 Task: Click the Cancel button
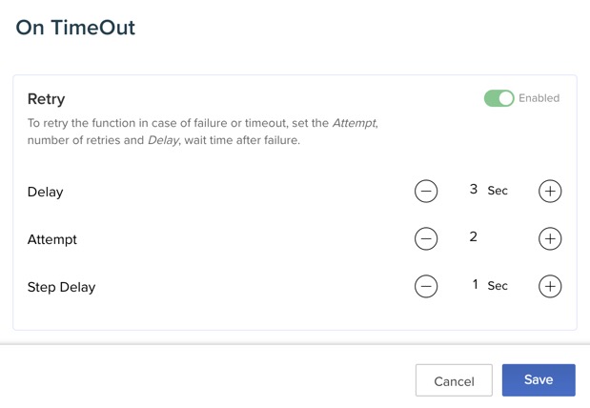(454, 380)
